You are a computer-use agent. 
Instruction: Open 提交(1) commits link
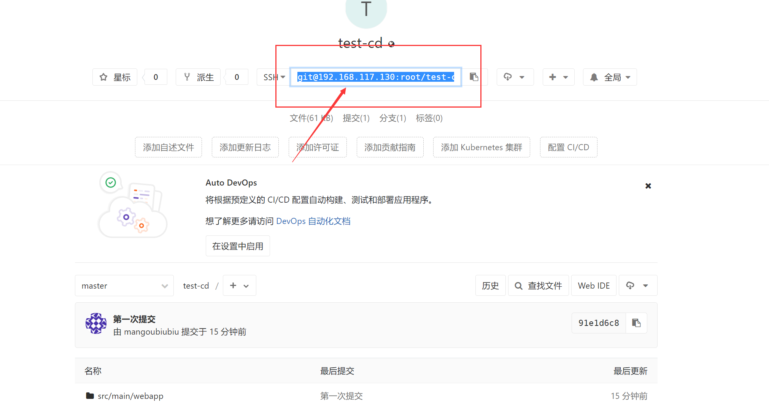coord(356,118)
